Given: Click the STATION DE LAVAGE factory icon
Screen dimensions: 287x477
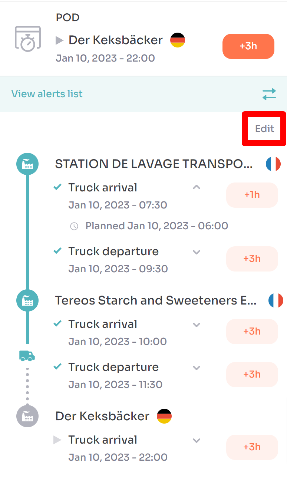Looking at the screenshot, I should (27, 164).
